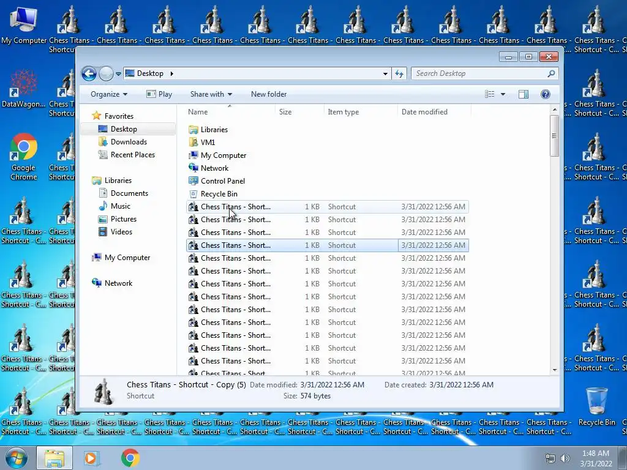The height and width of the screenshot is (470, 627).
Task: Select the Recycle Bin desktop icon
Action: click(596, 407)
